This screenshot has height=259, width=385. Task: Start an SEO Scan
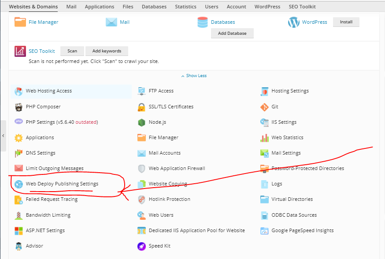click(x=72, y=51)
